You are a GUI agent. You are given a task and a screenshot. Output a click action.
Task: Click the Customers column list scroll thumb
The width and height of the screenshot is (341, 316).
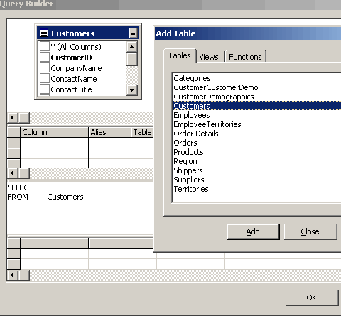pos(132,59)
